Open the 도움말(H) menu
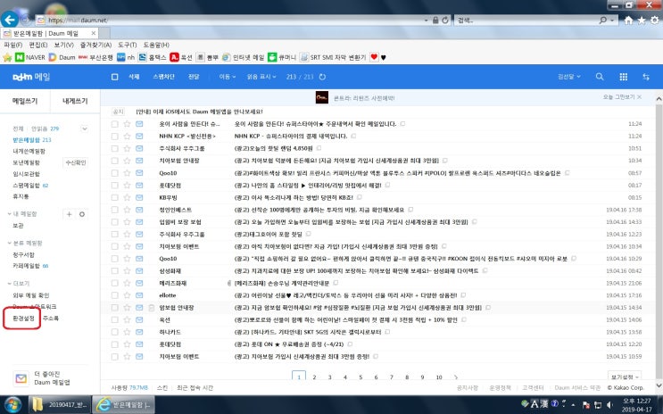This screenshot has width=663, height=414. 156,45
